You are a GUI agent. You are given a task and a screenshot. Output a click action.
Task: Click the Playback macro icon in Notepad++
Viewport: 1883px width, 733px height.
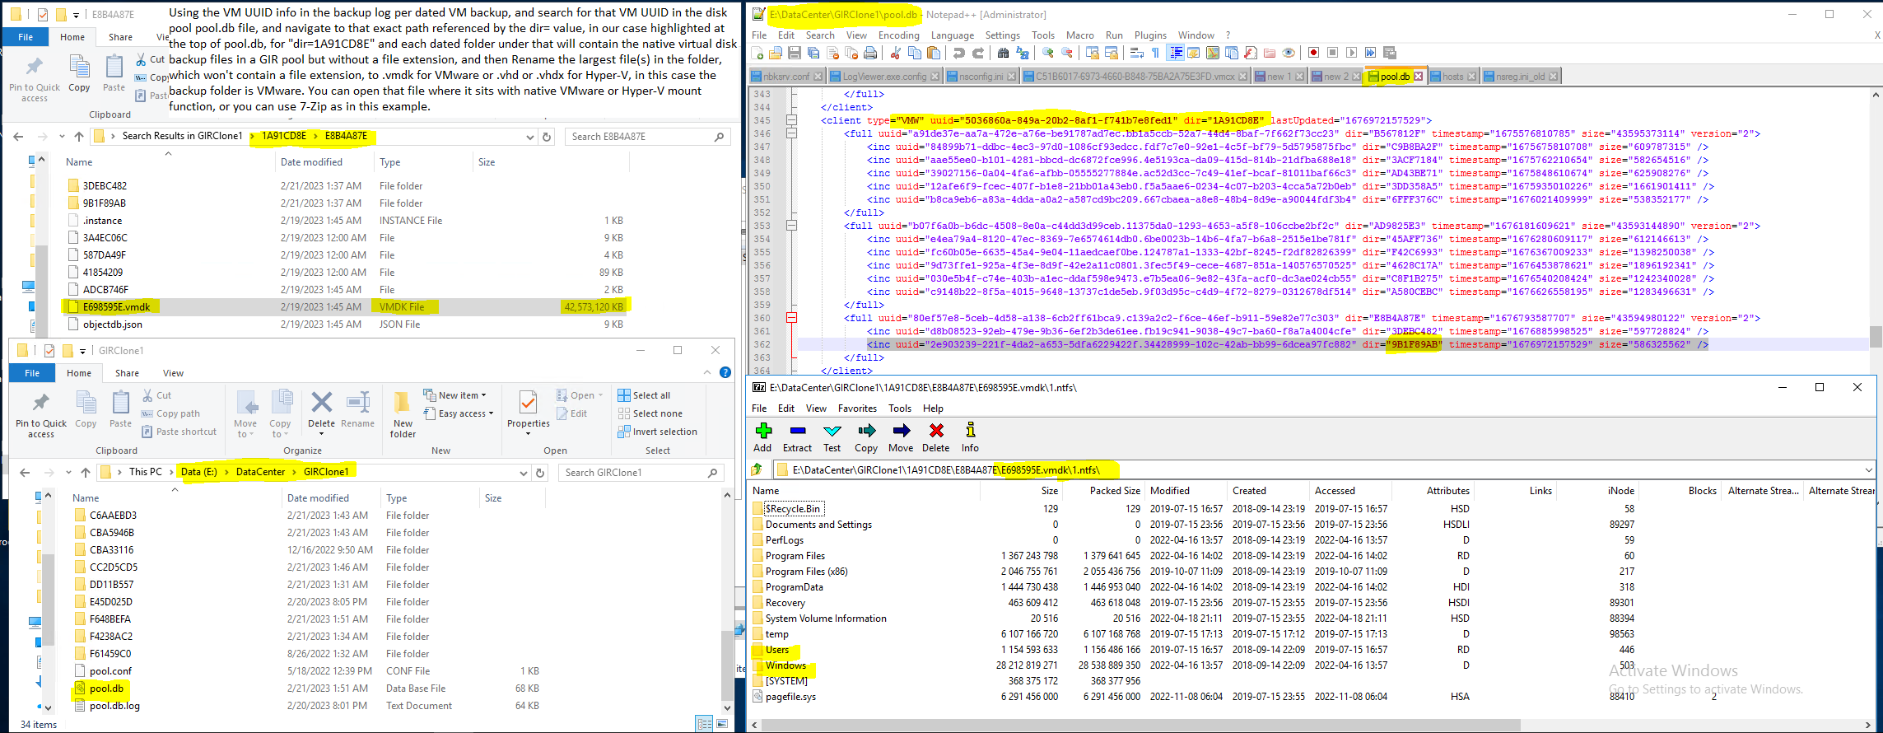(1352, 53)
